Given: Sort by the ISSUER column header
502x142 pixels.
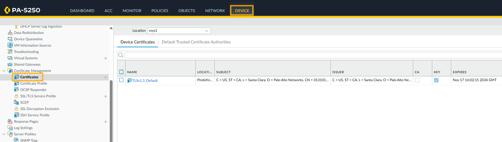Looking at the screenshot, I should [x=338, y=72].
